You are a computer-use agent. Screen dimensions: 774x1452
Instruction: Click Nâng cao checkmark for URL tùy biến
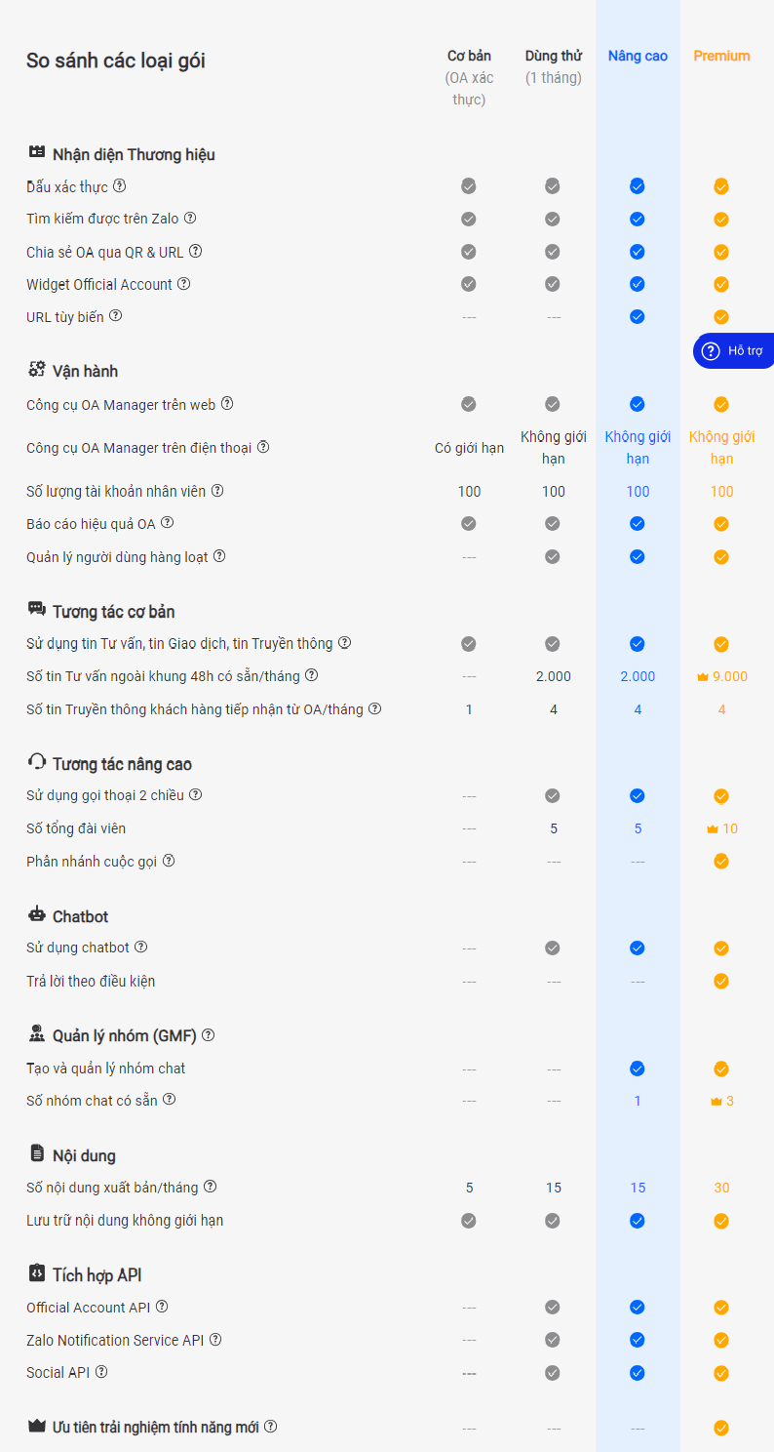pos(638,316)
